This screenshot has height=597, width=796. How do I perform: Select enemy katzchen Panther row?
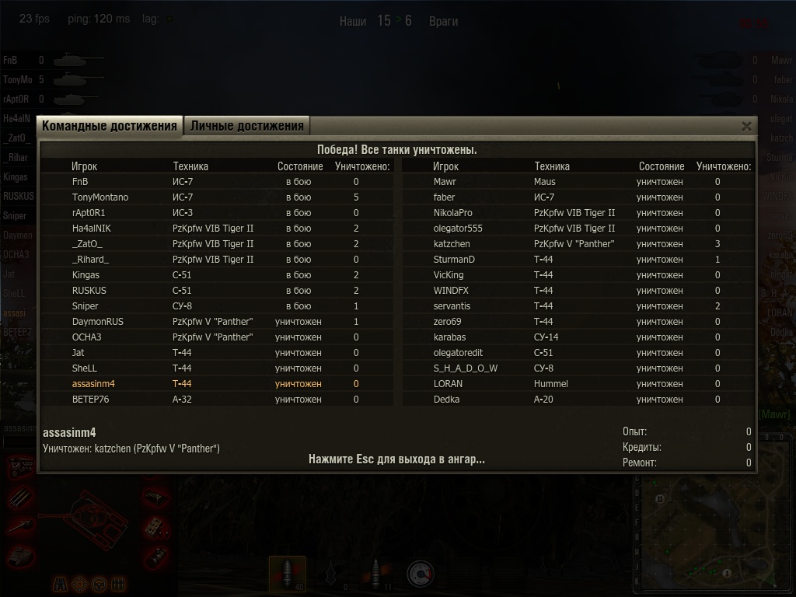[x=578, y=243]
